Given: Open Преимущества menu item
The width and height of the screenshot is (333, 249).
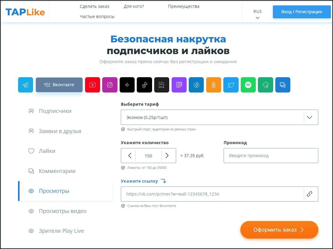Looking at the screenshot, I should 184,6.
